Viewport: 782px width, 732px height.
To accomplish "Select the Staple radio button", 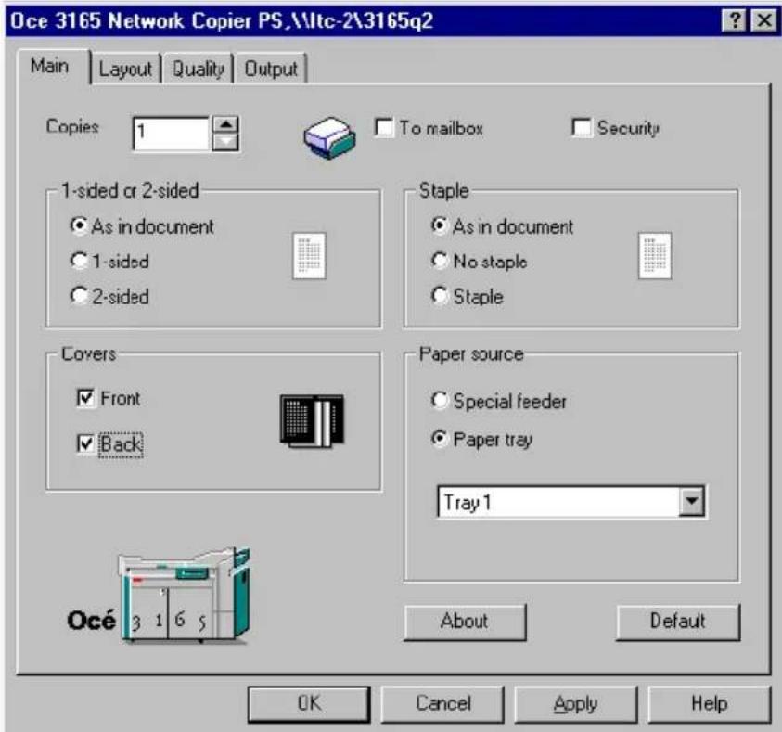I will point(440,296).
